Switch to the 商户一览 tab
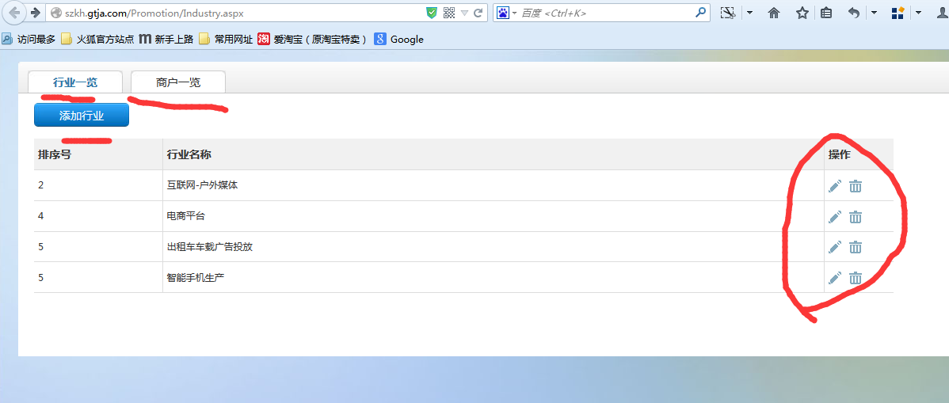Viewport: 949px width, 403px height. coord(178,82)
